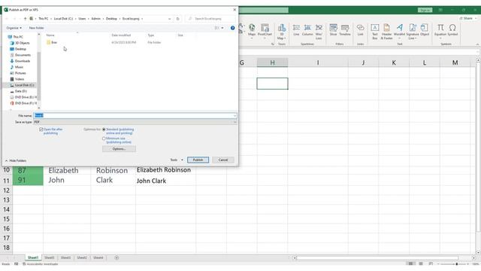Add a Timeline filter
Image resolution: width=481 pixels, height=271 pixels.
coord(345,30)
